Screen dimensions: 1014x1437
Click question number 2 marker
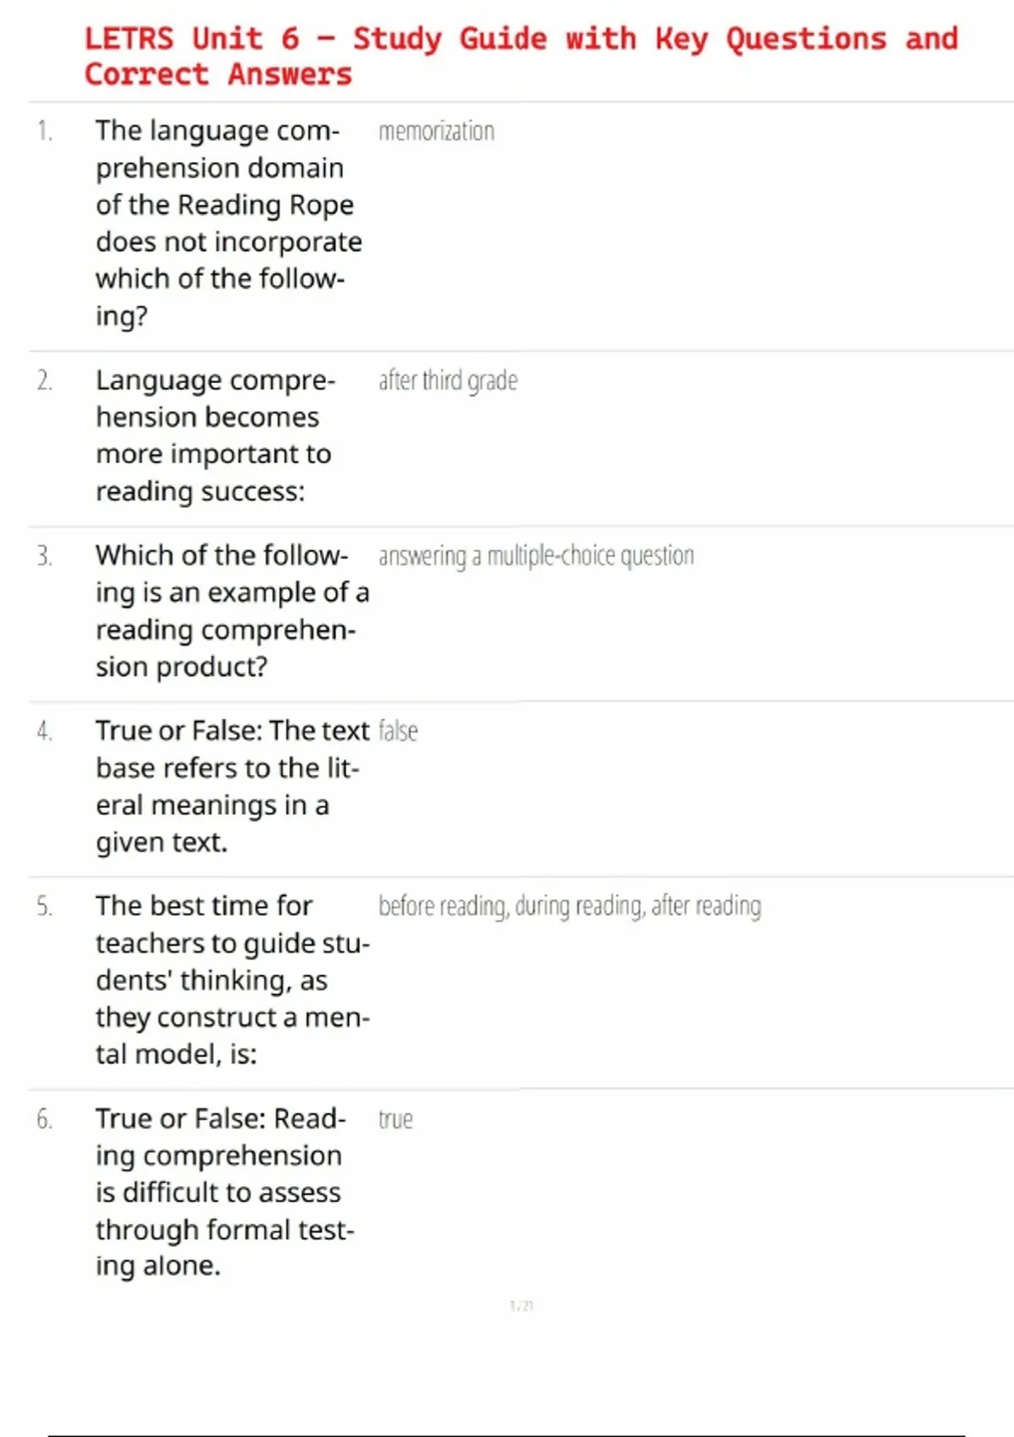[45, 381]
